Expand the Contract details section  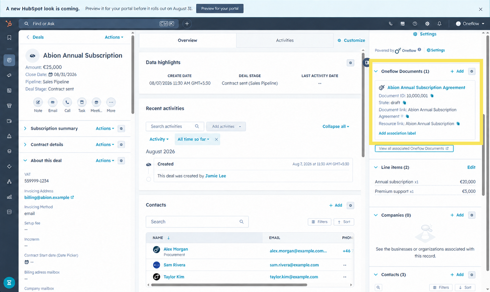(x=25, y=145)
